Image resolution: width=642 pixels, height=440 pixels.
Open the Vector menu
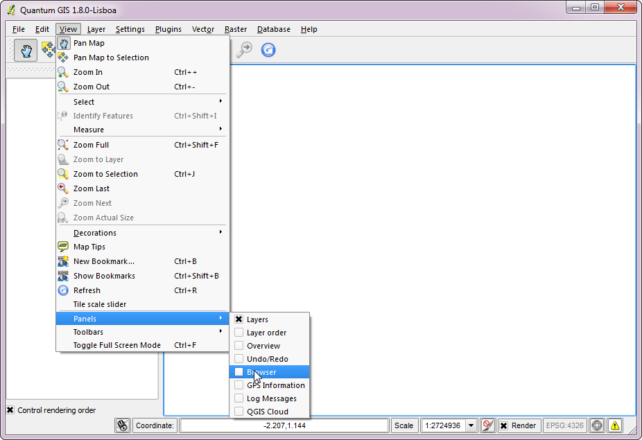click(203, 29)
